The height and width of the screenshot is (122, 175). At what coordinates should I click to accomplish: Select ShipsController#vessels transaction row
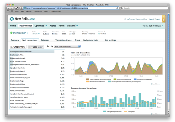click(37, 58)
